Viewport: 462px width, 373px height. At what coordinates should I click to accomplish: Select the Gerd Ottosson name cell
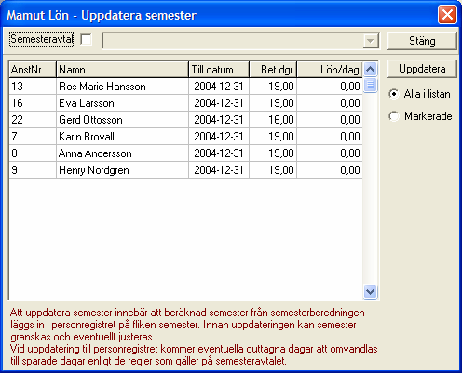coord(122,120)
